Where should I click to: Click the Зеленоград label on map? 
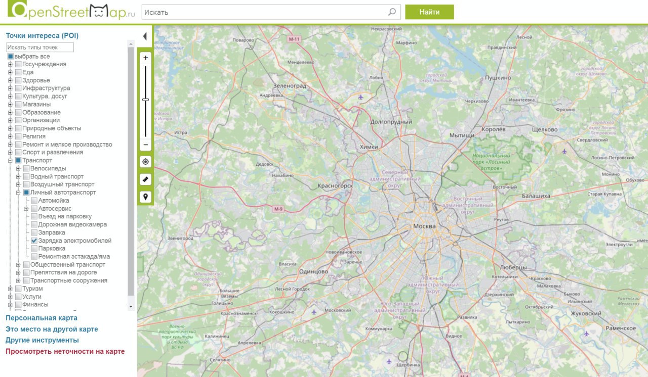290,86
